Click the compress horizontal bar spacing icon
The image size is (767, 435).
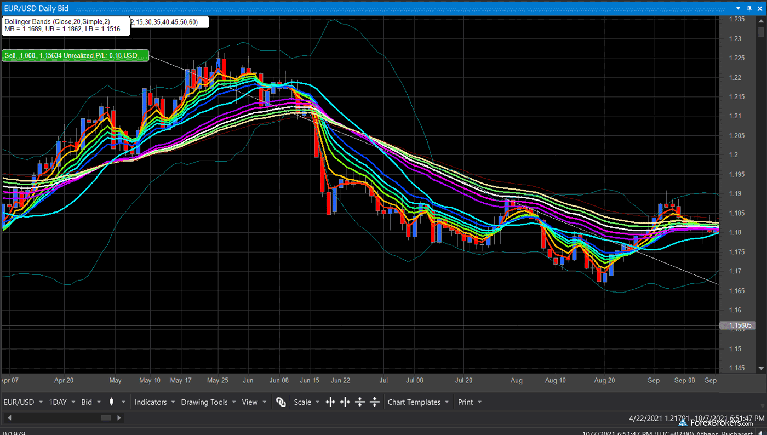(345, 402)
